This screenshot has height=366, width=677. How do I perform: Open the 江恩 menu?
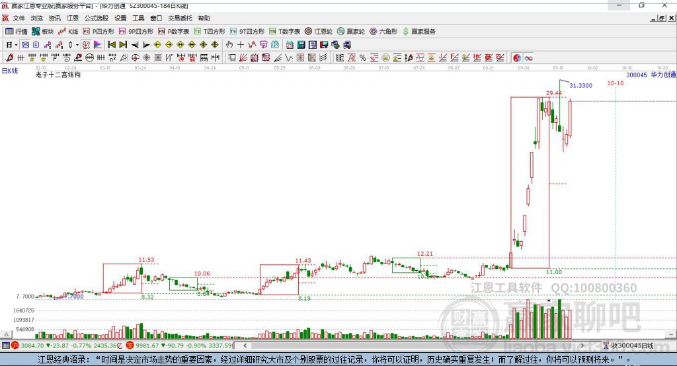[x=73, y=18]
